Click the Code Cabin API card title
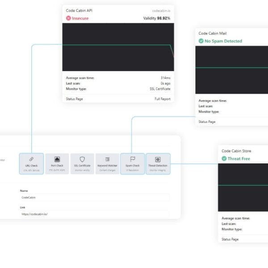 79,10
